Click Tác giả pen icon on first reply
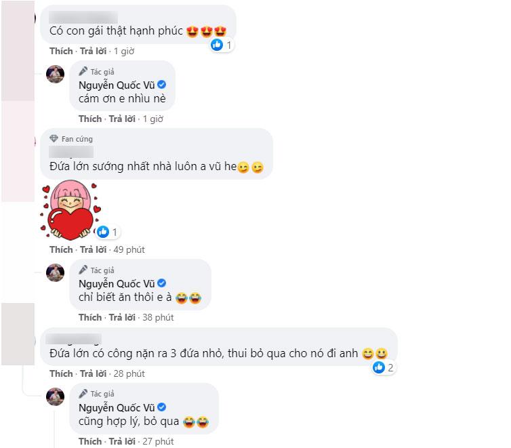This screenshot has width=511, height=448. [83, 71]
